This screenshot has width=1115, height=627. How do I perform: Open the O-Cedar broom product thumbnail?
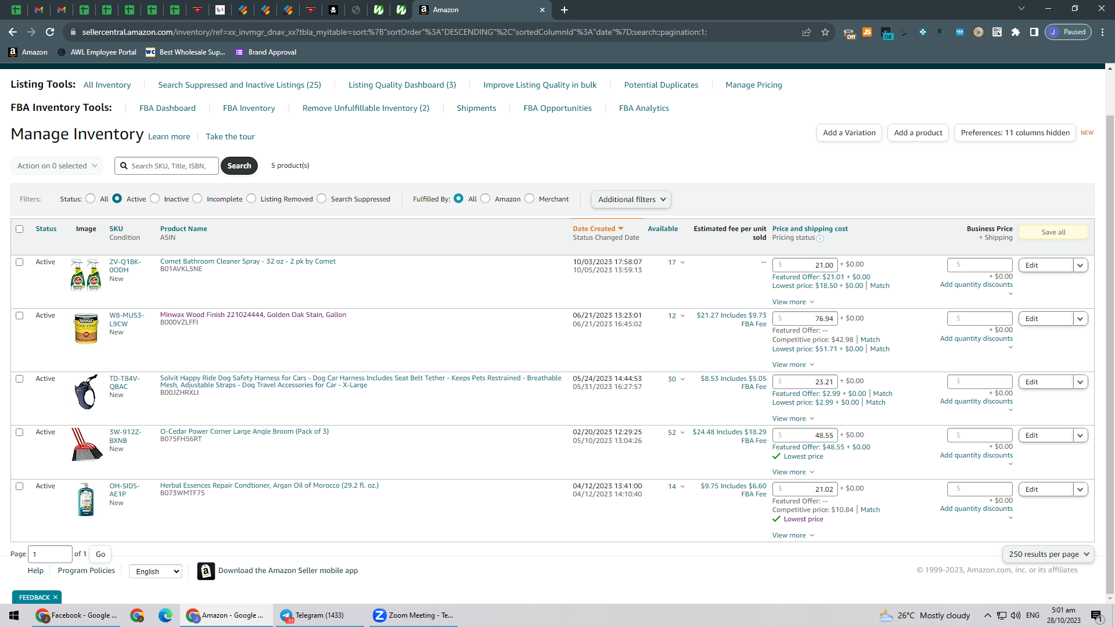coord(86,445)
